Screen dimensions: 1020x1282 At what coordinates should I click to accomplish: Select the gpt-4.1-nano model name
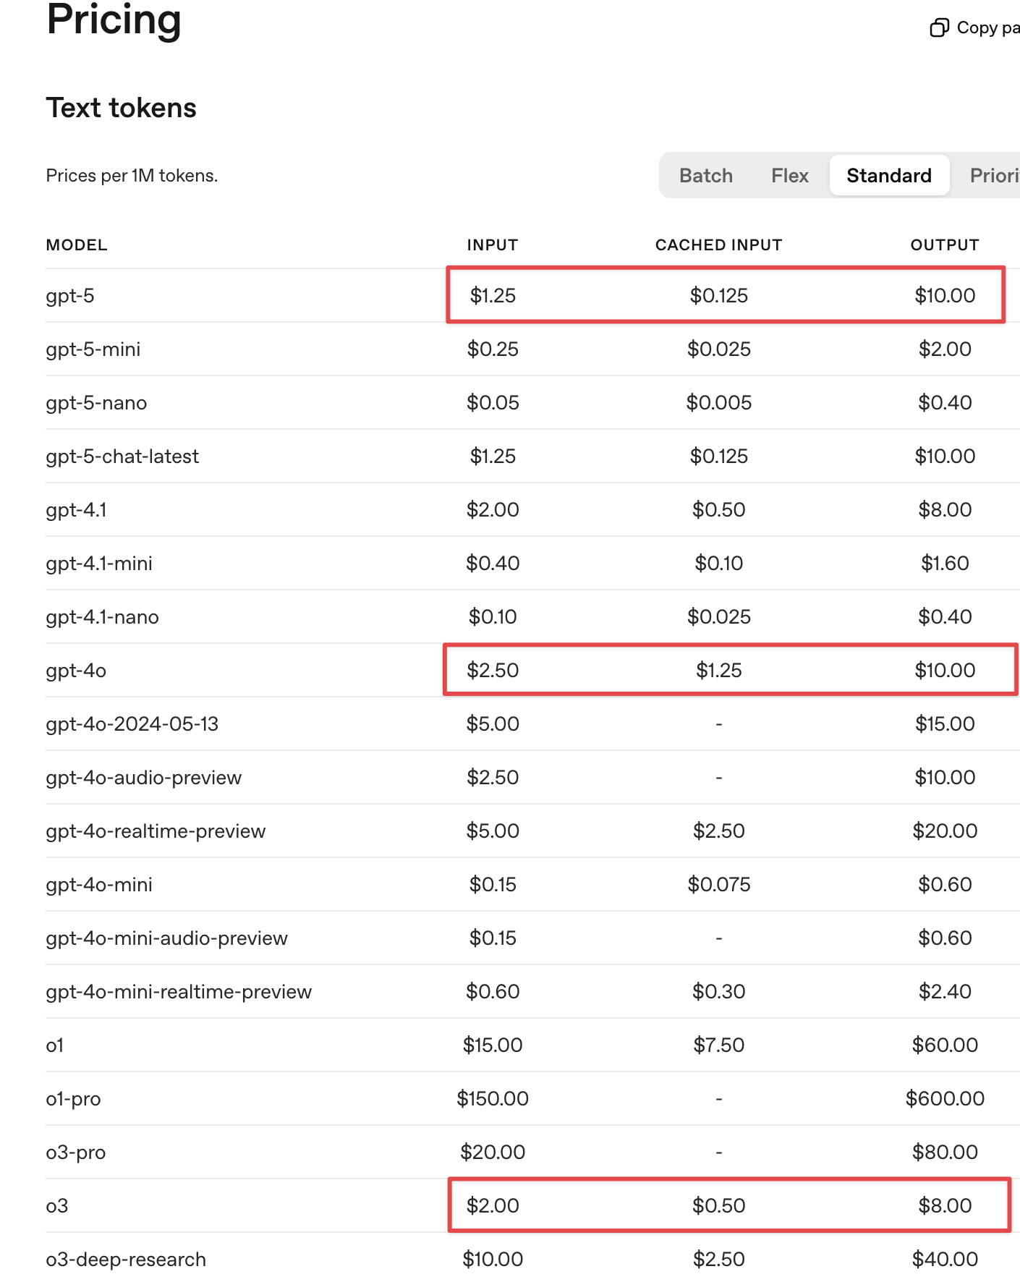point(102,617)
